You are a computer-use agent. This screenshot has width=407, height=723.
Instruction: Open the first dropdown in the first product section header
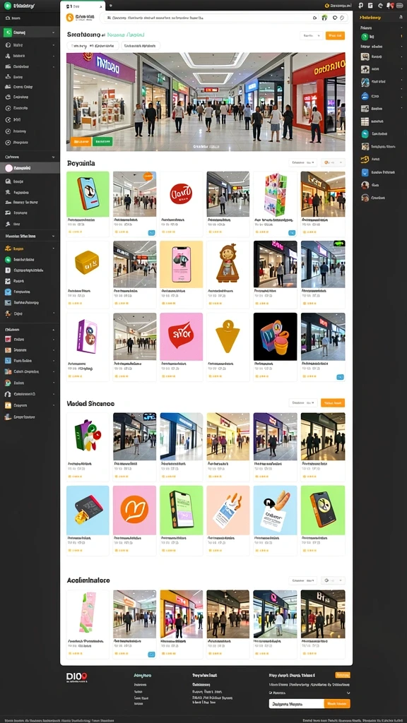click(x=303, y=162)
